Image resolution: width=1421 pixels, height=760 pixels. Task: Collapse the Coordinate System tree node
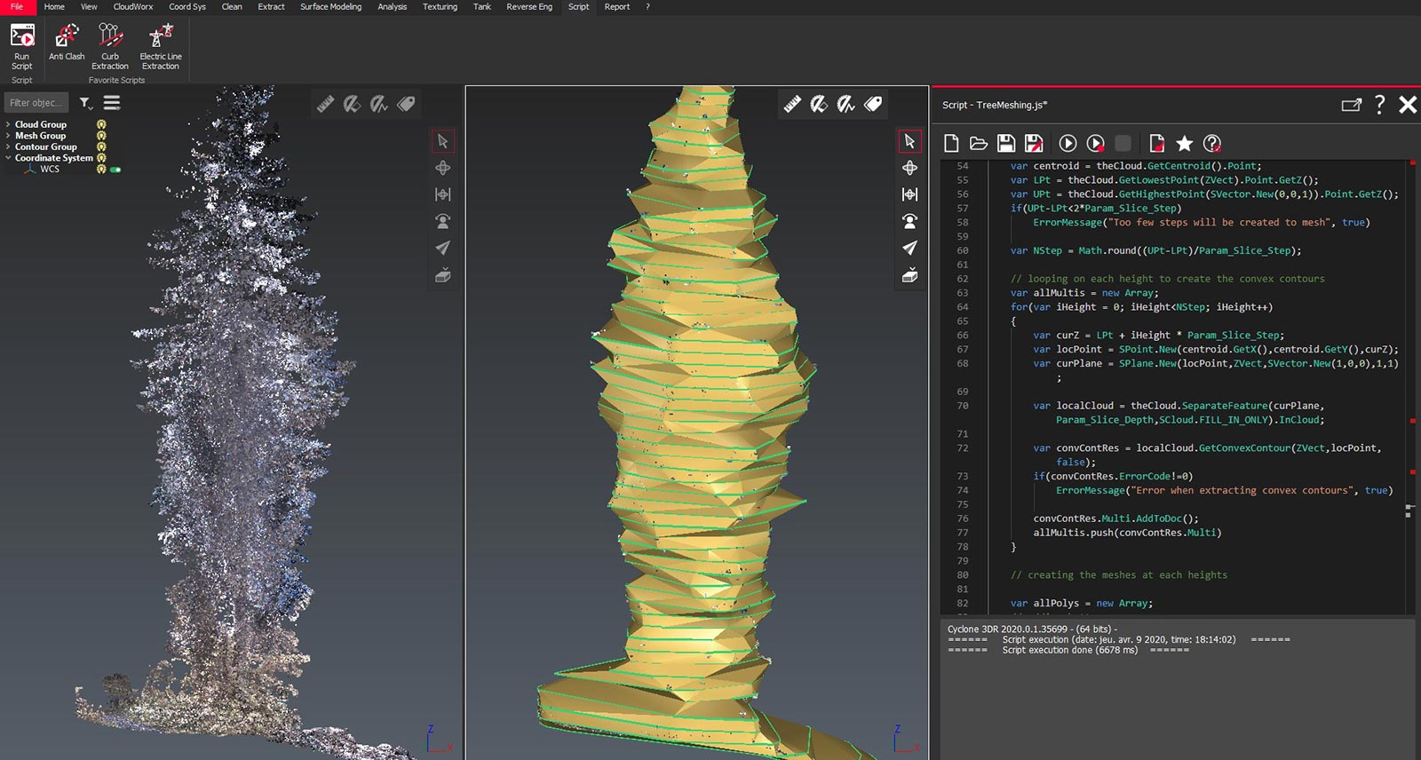[x=8, y=158]
